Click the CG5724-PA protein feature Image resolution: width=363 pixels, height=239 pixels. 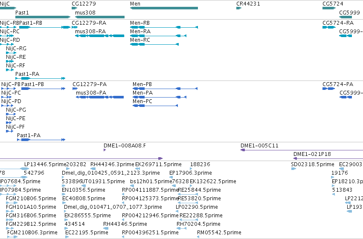point(329,89)
